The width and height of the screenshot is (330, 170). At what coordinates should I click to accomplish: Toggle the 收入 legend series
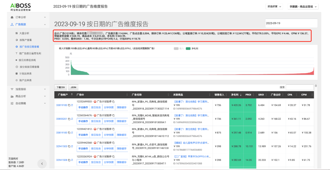[179, 48]
